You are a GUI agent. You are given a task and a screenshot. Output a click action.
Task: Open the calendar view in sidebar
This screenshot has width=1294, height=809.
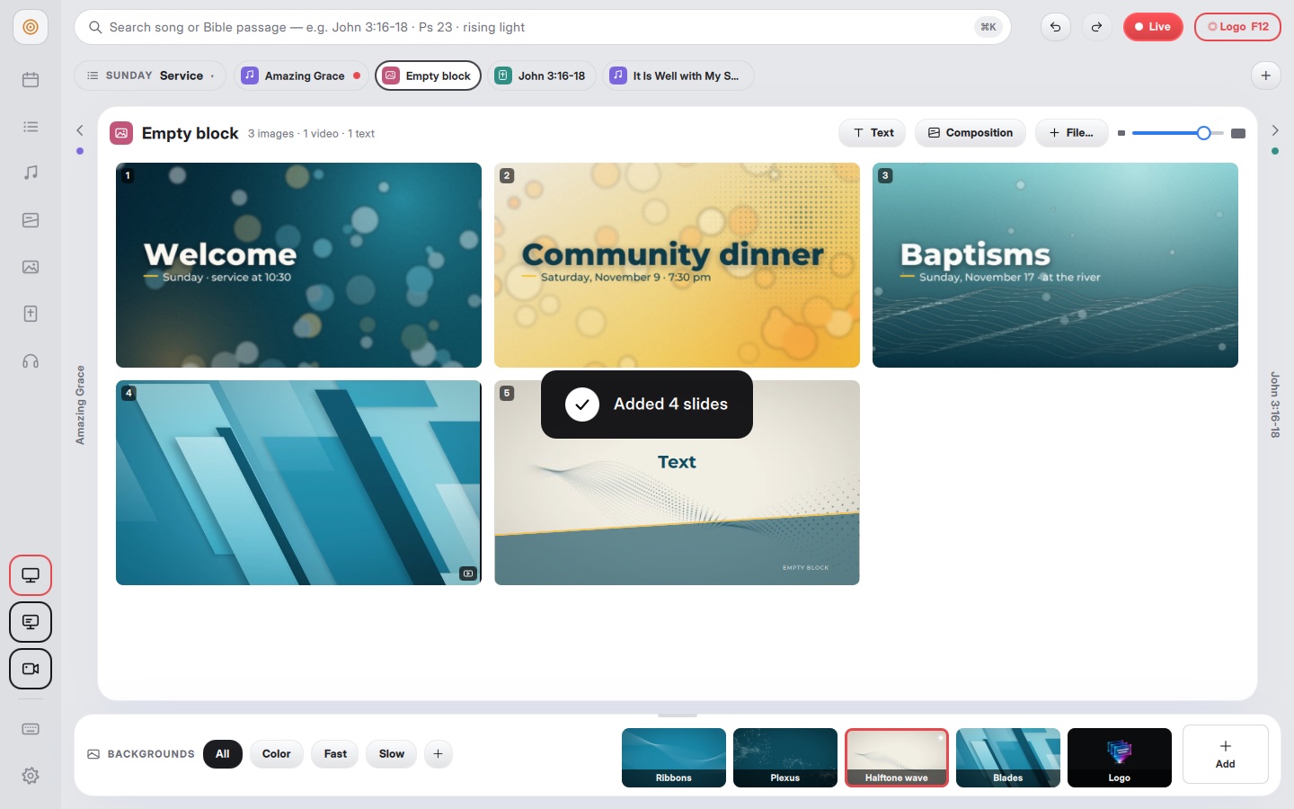click(x=31, y=80)
